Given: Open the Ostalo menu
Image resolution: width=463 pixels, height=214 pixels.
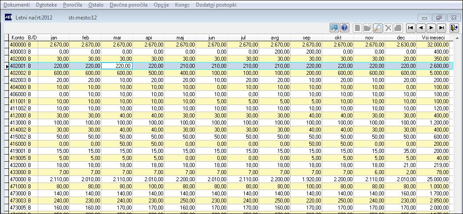Looking at the screenshot, I should pos(96,5).
